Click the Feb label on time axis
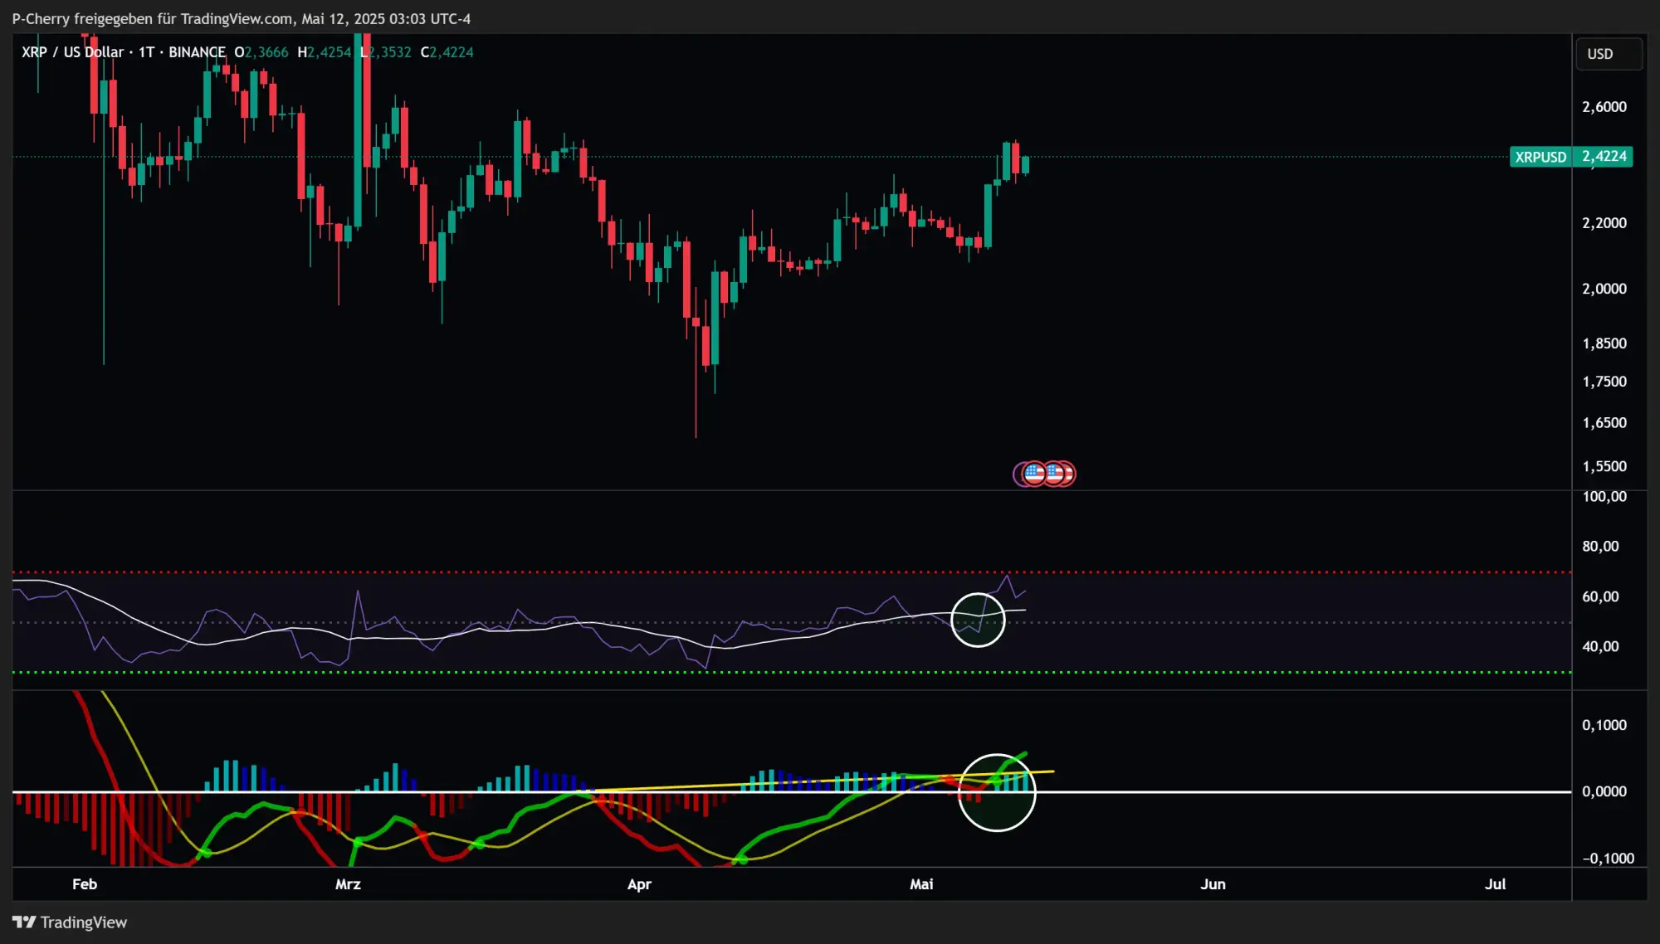1660x944 pixels. point(85,884)
